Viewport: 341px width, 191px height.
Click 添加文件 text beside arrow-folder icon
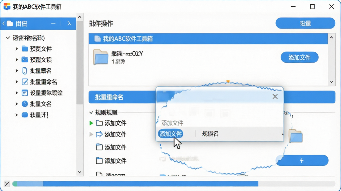click(116, 135)
